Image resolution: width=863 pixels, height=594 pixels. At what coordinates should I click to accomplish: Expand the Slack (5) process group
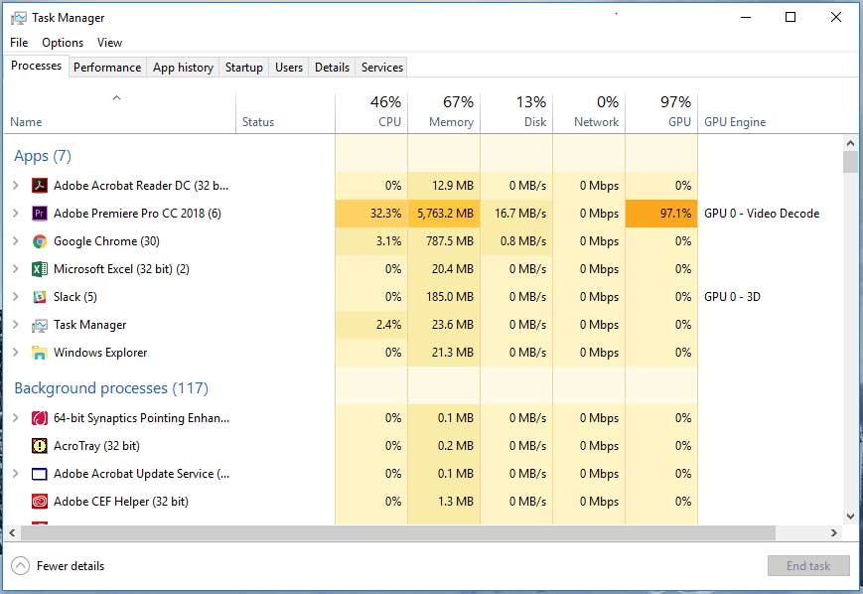click(16, 297)
